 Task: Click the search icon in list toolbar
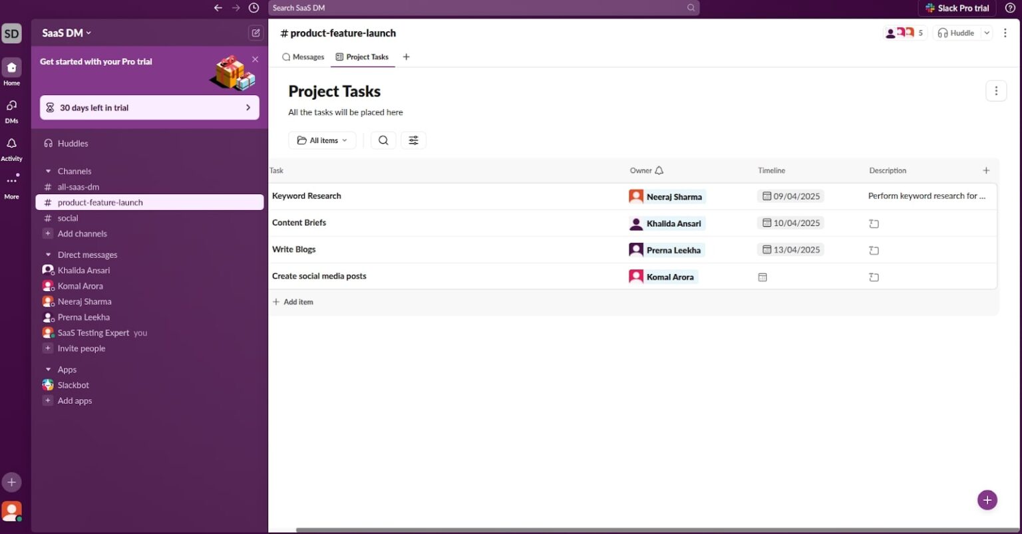click(x=383, y=140)
